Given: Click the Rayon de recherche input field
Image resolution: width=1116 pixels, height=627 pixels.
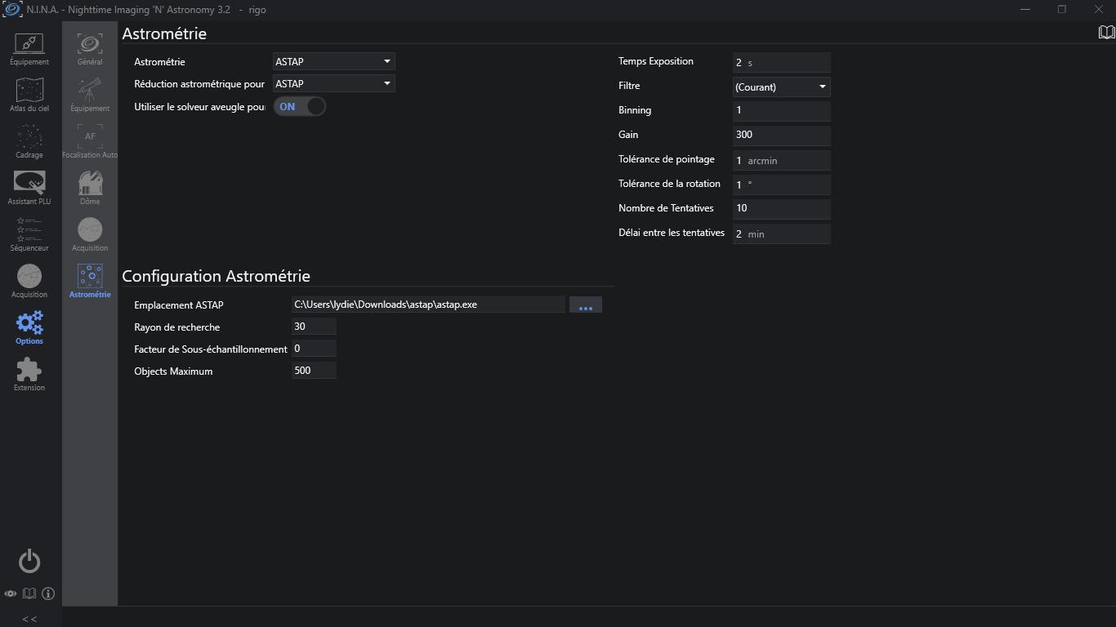Looking at the screenshot, I should (x=314, y=327).
